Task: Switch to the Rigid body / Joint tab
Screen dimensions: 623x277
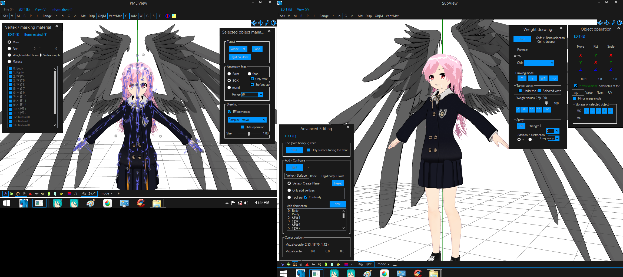Action: pyautogui.click(x=332, y=176)
